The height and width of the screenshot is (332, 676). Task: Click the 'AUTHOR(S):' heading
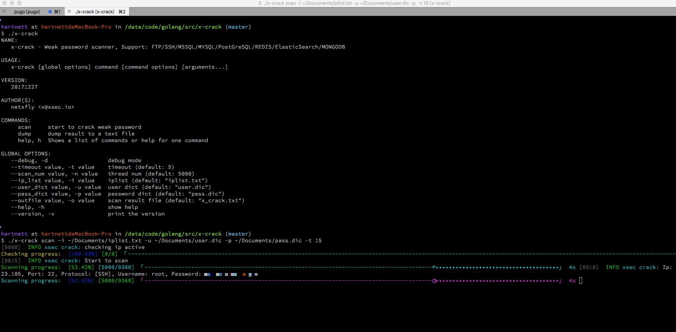(17, 100)
